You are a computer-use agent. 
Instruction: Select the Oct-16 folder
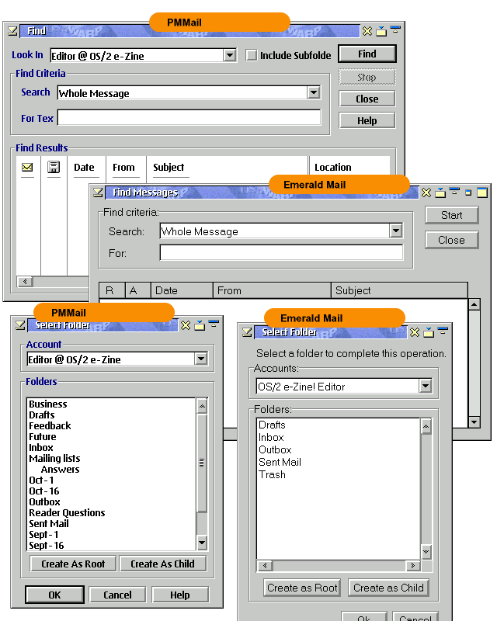pos(44,491)
